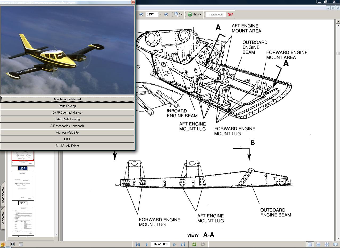The width and height of the screenshot is (340, 248).
Task: Open the Comments side tab
Action: click(x=3, y=219)
